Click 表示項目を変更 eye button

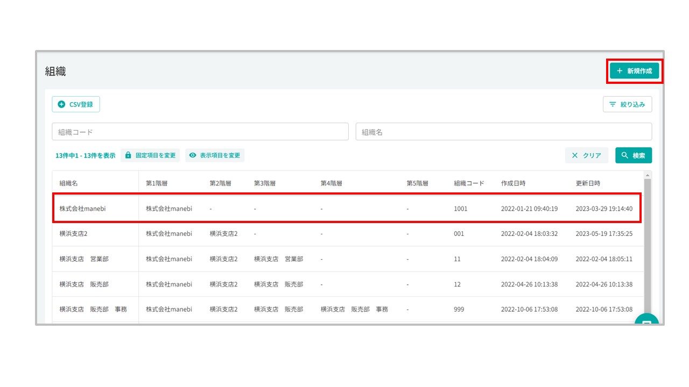click(215, 155)
